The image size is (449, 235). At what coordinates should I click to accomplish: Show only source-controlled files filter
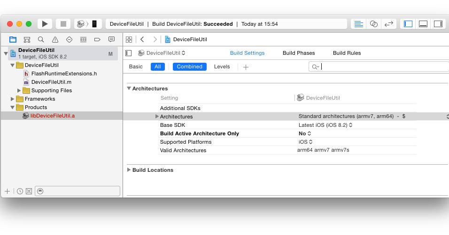pyautogui.click(x=29, y=191)
